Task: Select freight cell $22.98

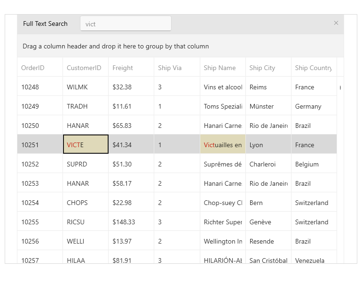Action: pos(131,202)
